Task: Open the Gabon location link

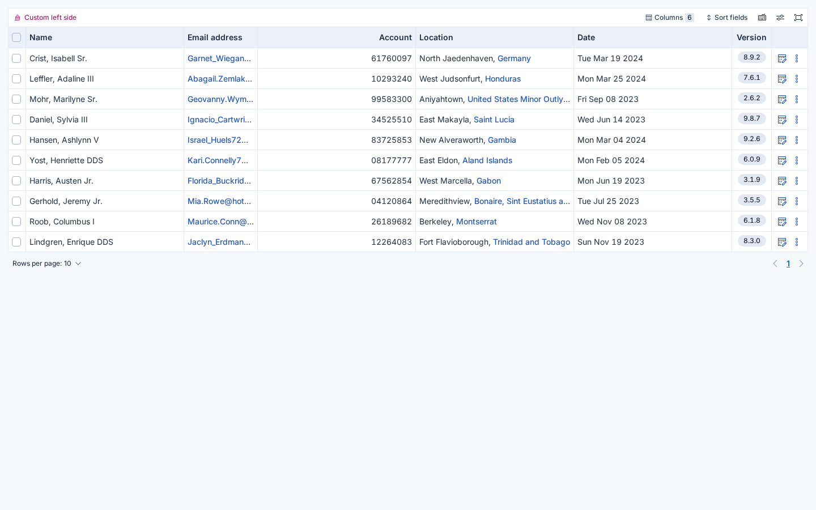Action: 488,181
